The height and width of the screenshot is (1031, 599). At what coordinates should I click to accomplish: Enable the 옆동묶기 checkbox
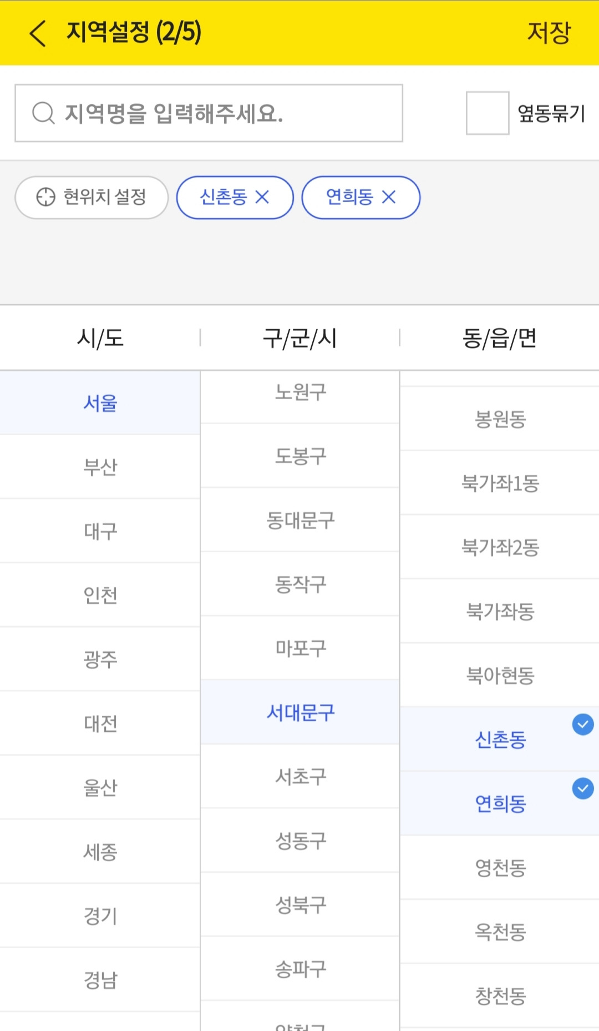(x=488, y=113)
